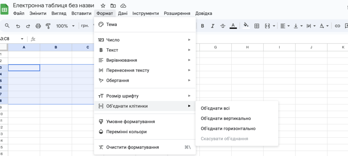Open Умовне форматування
The image size is (348, 156).
point(145,122)
